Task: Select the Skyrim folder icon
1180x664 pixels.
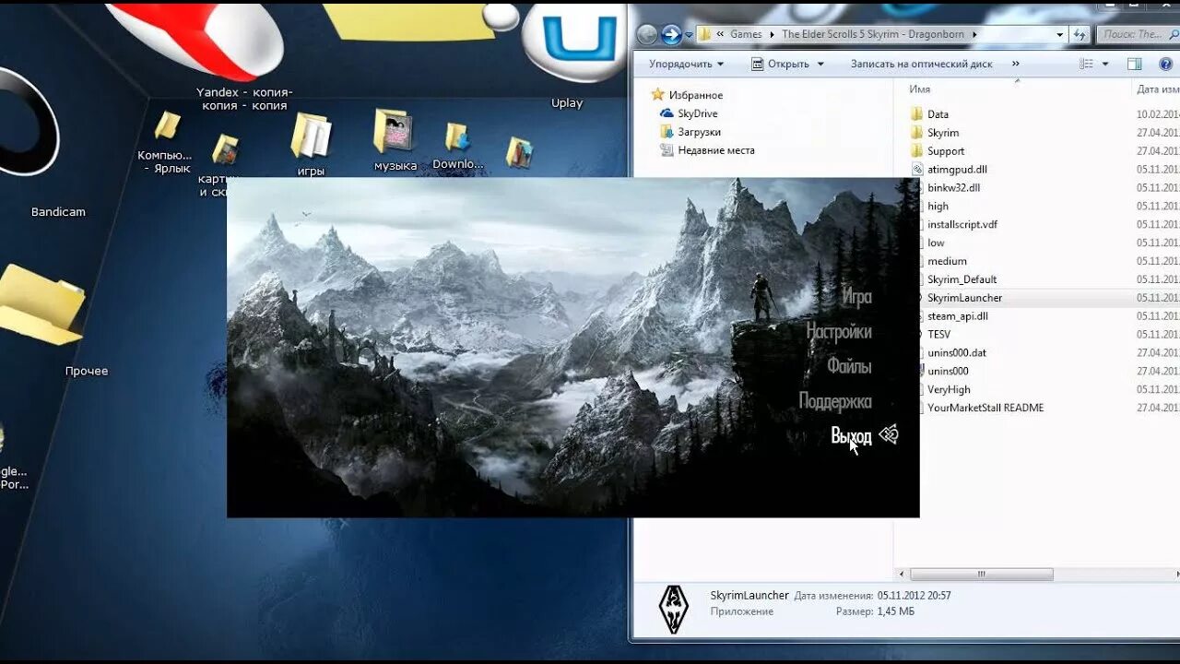Action: click(x=916, y=133)
